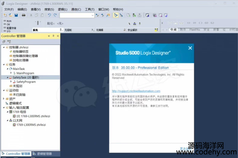This screenshot has height=158, width=238.
Task: Click the Copy icon in the toolbar
Action: [36, 15]
